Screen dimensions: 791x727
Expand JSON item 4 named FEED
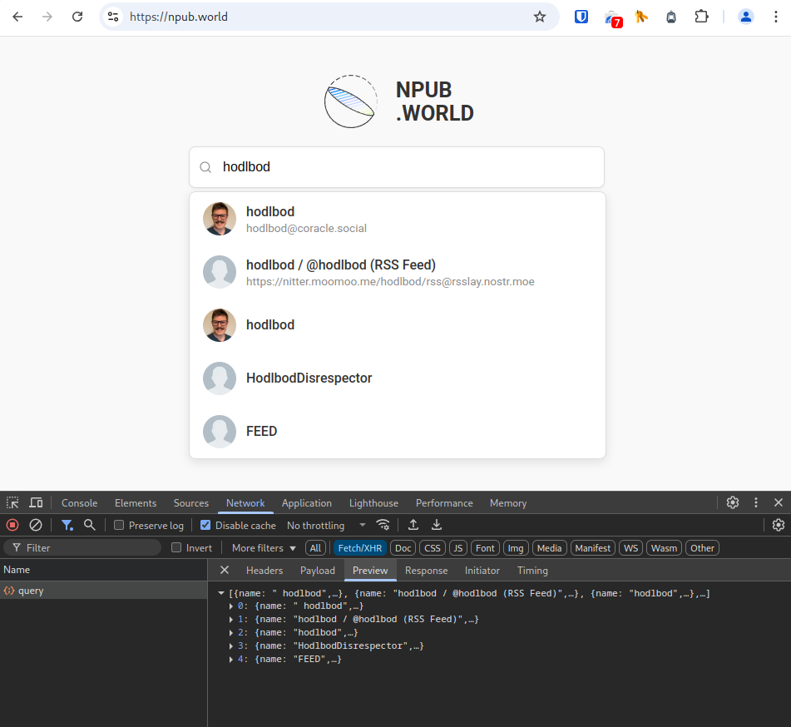click(231, 659)
